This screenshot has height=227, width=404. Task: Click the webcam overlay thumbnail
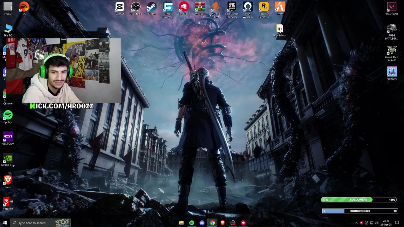coord(64,71)
